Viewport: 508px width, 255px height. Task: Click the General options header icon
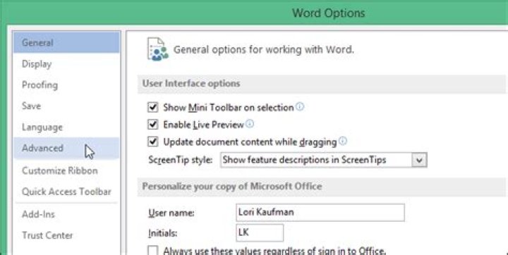coord(158,49)
